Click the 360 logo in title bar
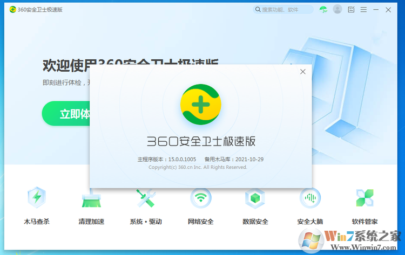This screenshot has width=405, height=255. 12,10
